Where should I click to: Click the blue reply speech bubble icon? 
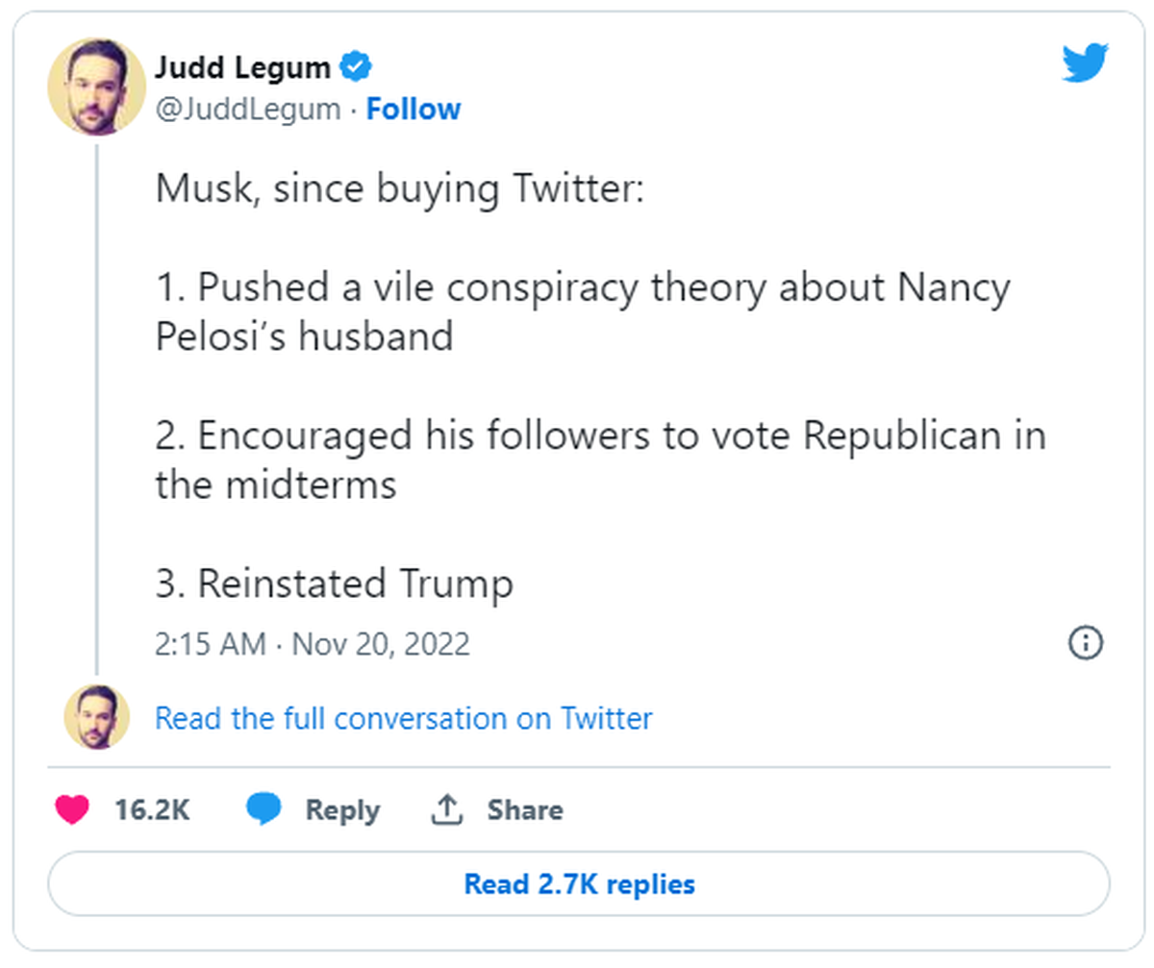coord(263,809)
